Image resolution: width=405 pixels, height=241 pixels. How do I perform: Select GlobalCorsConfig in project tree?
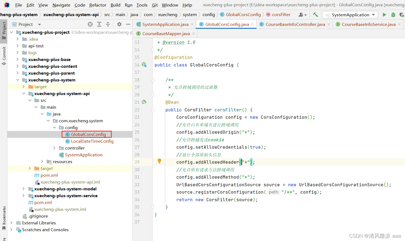tap(88, 134)
